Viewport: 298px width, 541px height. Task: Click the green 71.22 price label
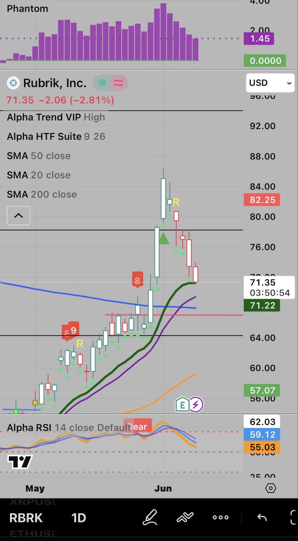coord(262,306)
